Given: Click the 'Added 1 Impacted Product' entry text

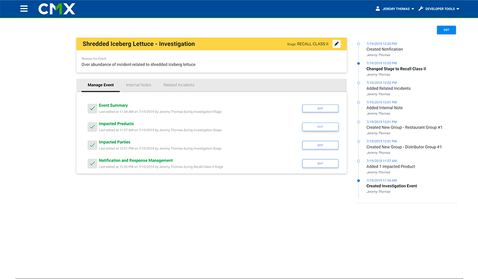Looking at the screenshot, I should [x=391, y=166].
